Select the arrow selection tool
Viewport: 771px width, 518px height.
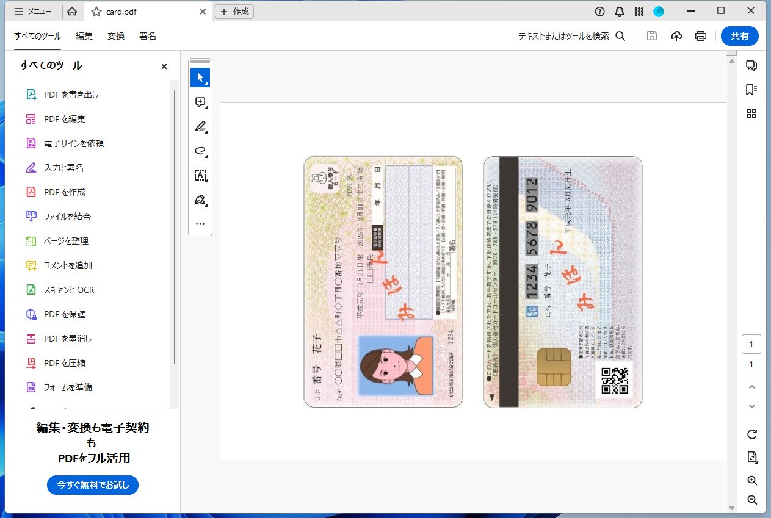click(200, 77)
